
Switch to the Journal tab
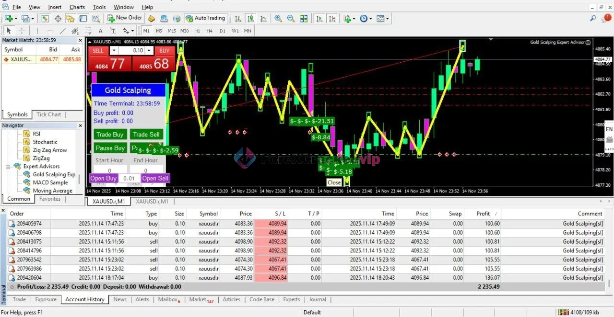[x=317, y=299]
